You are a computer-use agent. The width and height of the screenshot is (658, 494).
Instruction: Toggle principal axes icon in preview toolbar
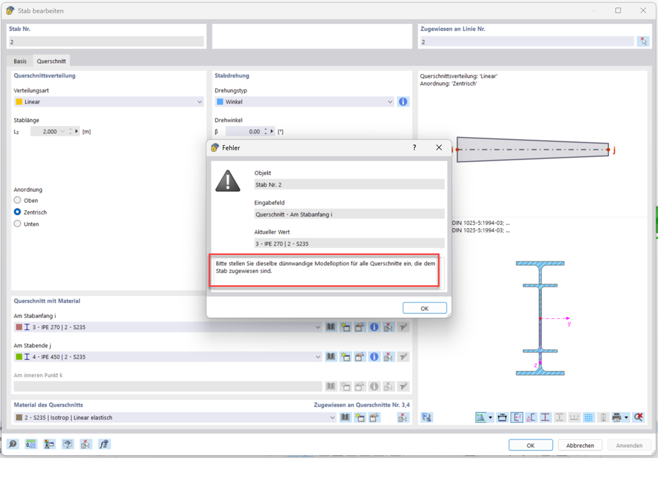click(x=531, y=417)
